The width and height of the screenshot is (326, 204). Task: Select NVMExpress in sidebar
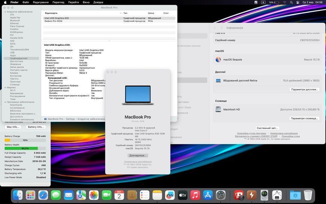[16, 32]
